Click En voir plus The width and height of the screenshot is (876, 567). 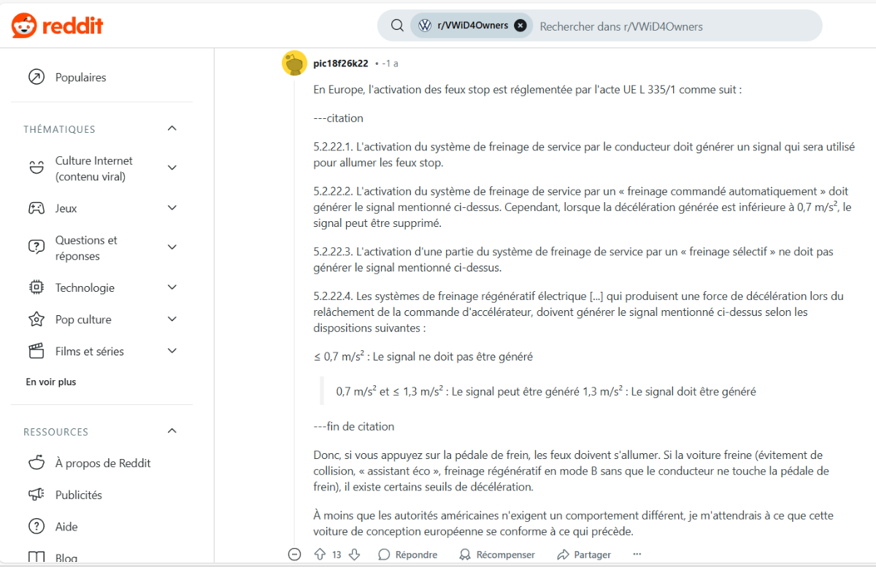(51, 382)
